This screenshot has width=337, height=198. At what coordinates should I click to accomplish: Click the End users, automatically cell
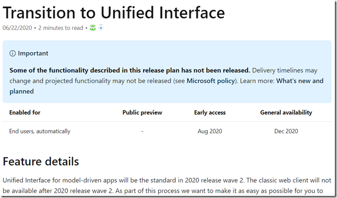[x=40, y=131]
